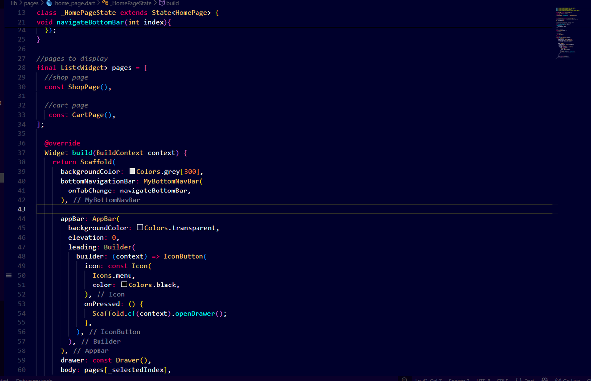Click 'AppBar(' in line 44

(106, 219)
